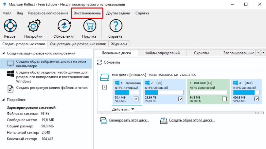Click the Обновить link
Viewport: 266px width, 149px height.
tap(112, 62)
